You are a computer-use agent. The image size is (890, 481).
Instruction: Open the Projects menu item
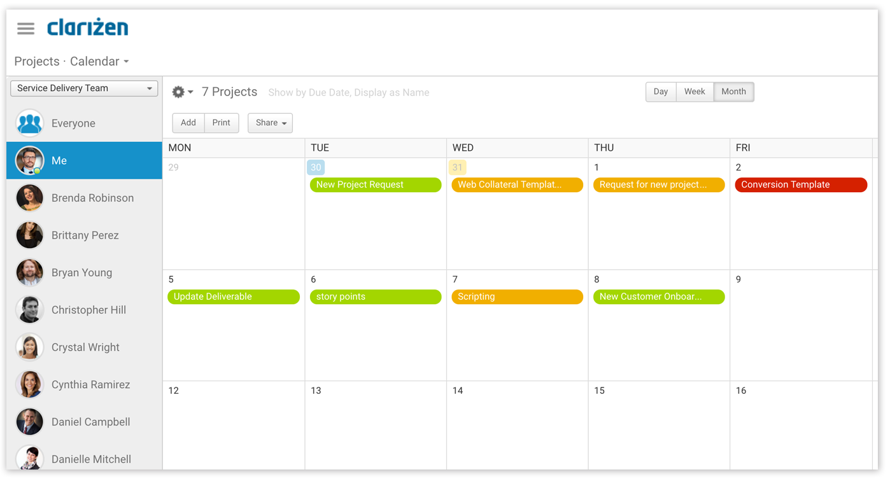[36, 61]
